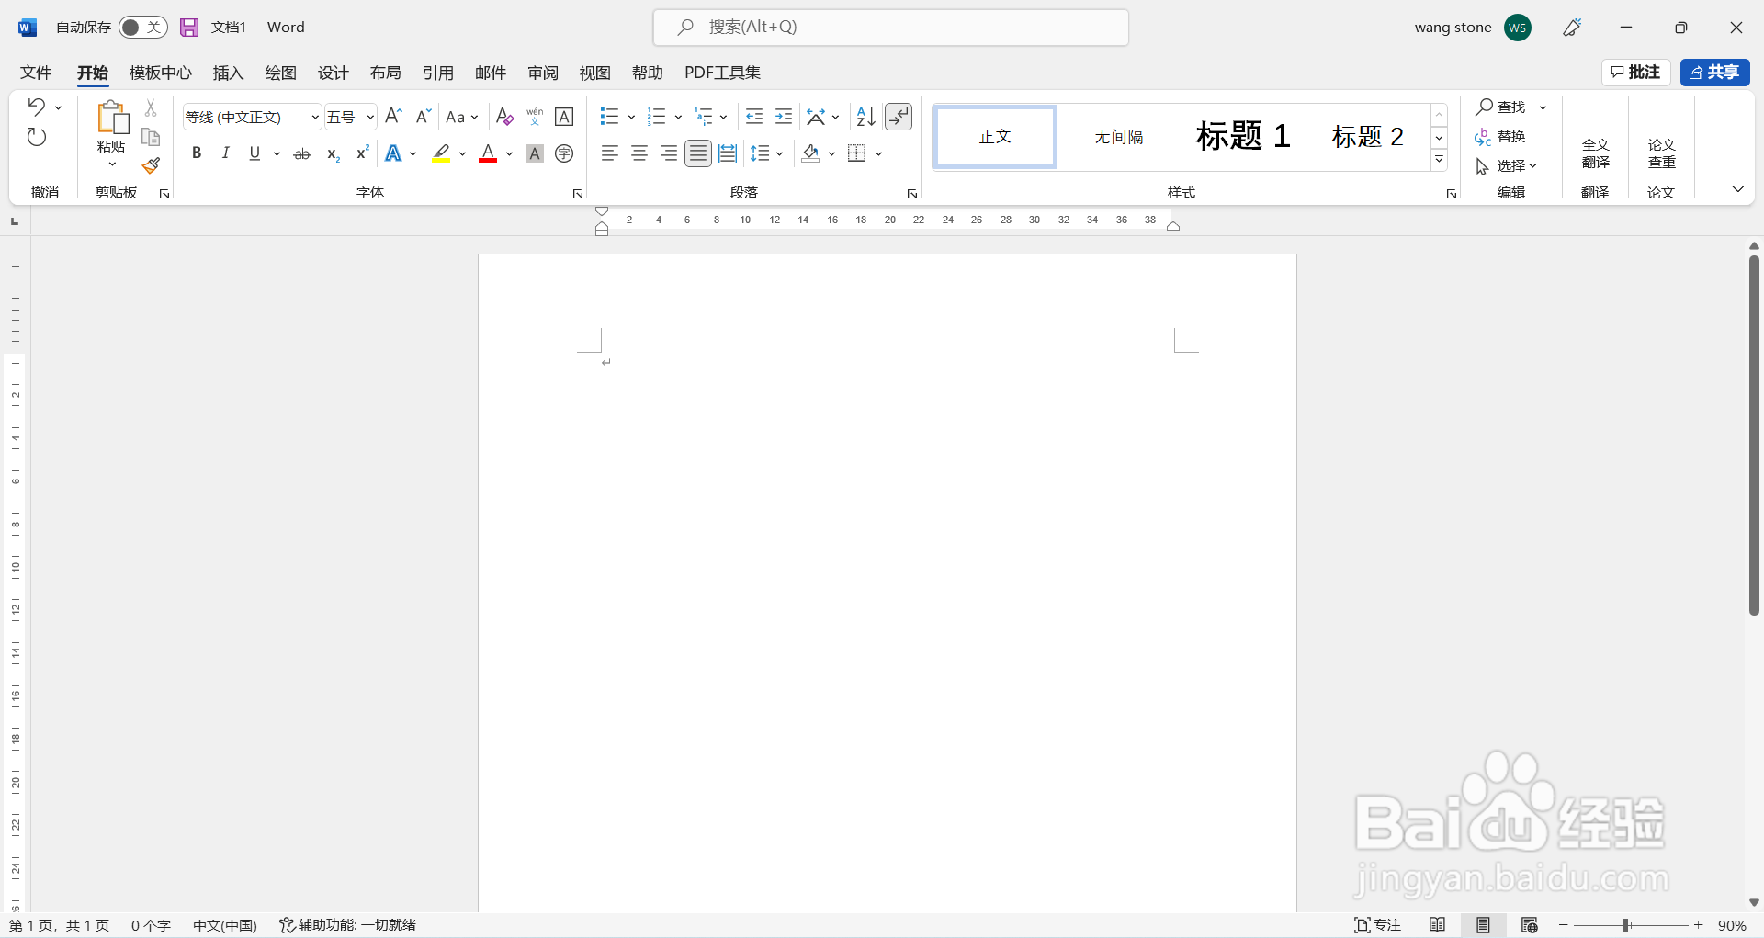The height and width of the screenshot is (938, 1764).
Task: Switch to the PDF工具集 tab
Action: (x=722, y=73)
